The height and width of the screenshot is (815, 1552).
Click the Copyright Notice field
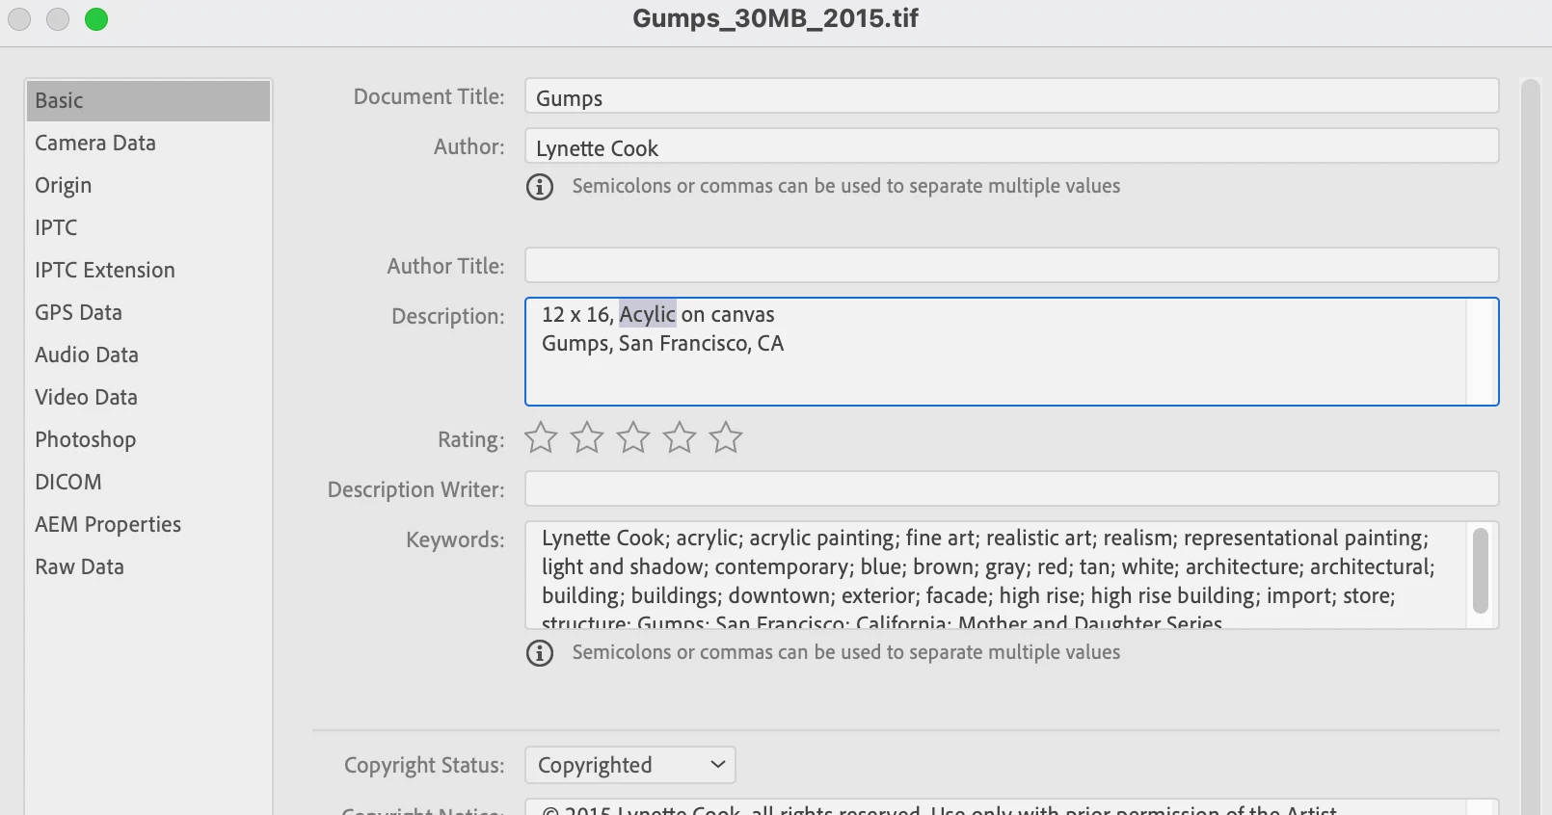1011,808
